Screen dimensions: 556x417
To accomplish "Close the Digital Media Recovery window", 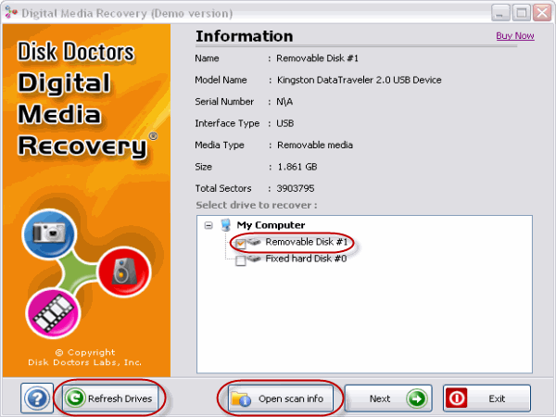I will [542, 13].
